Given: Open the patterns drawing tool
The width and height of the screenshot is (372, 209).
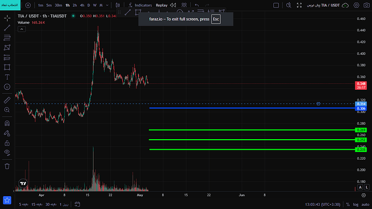Looking at the screenshot, I should point(7,47).
